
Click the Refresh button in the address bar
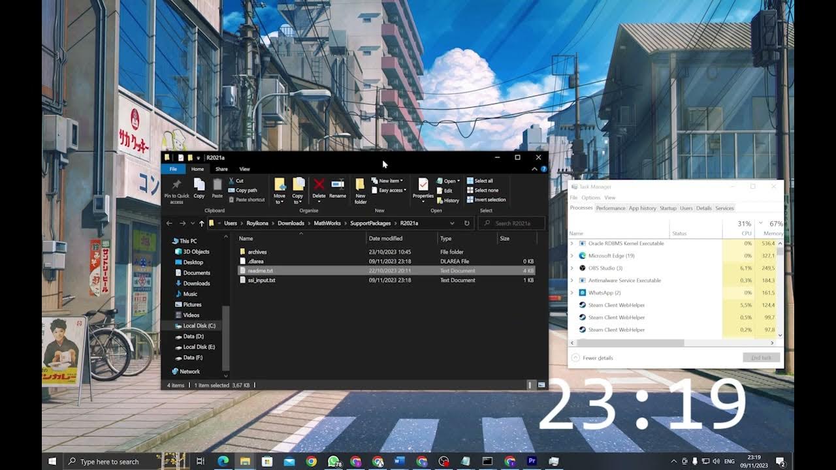466,223
